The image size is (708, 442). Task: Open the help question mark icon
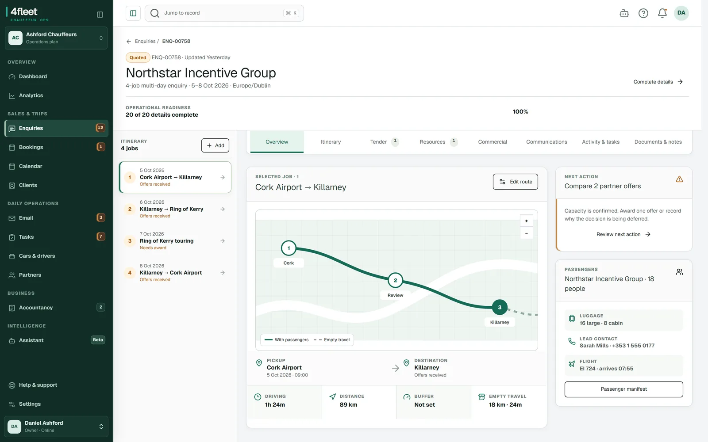tap(643, 13)
